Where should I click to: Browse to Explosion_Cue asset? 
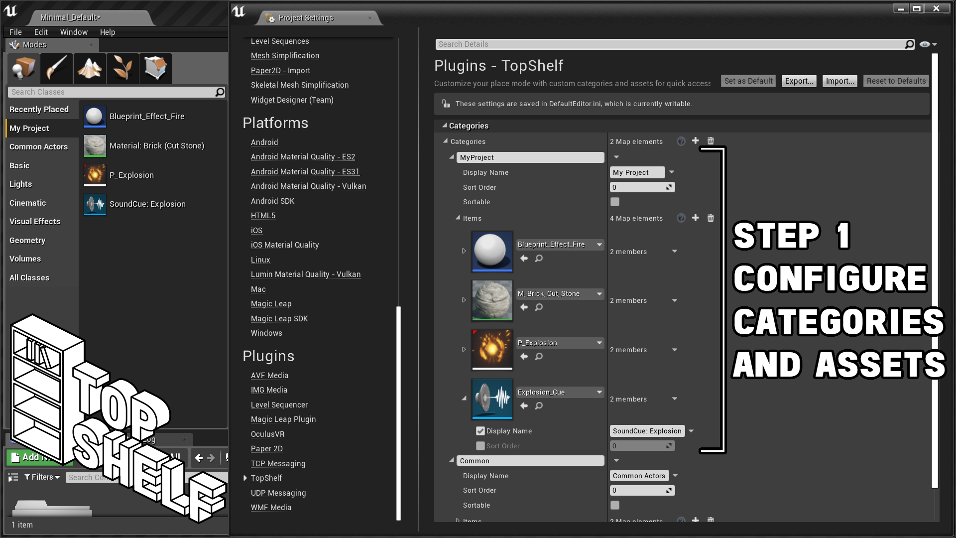[539, 405]
